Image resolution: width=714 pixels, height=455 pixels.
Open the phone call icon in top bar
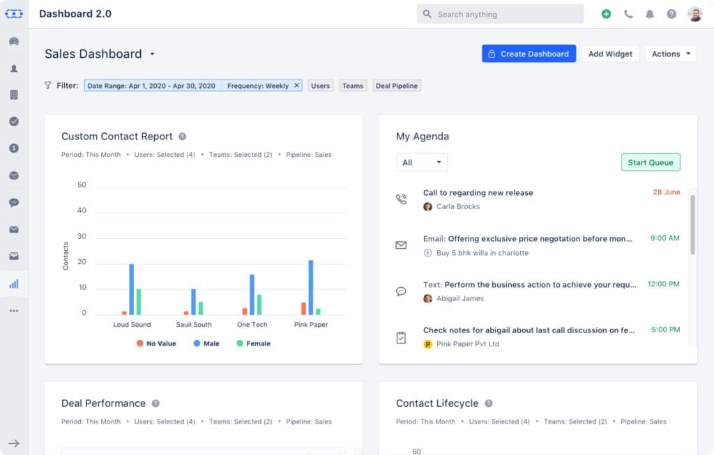point(628,13)
